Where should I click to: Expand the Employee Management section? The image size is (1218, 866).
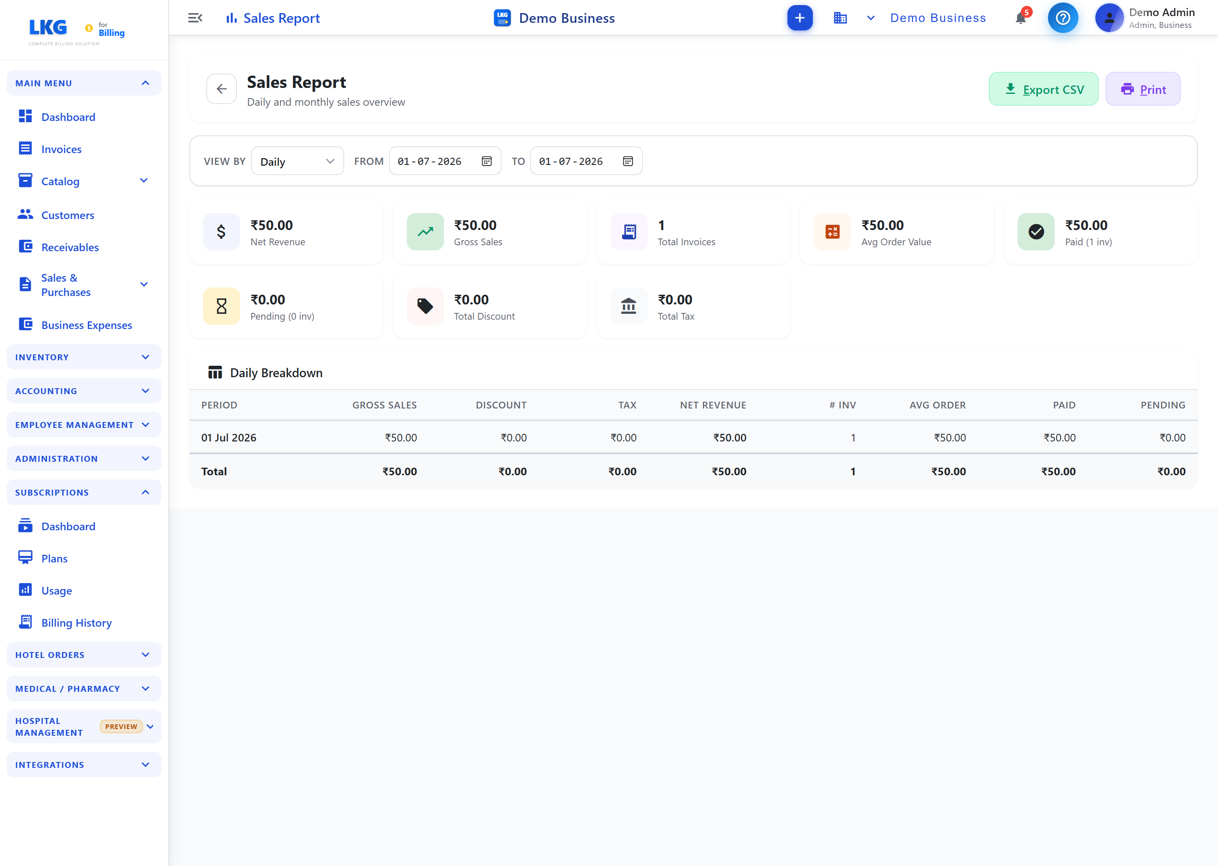(84, 425)
